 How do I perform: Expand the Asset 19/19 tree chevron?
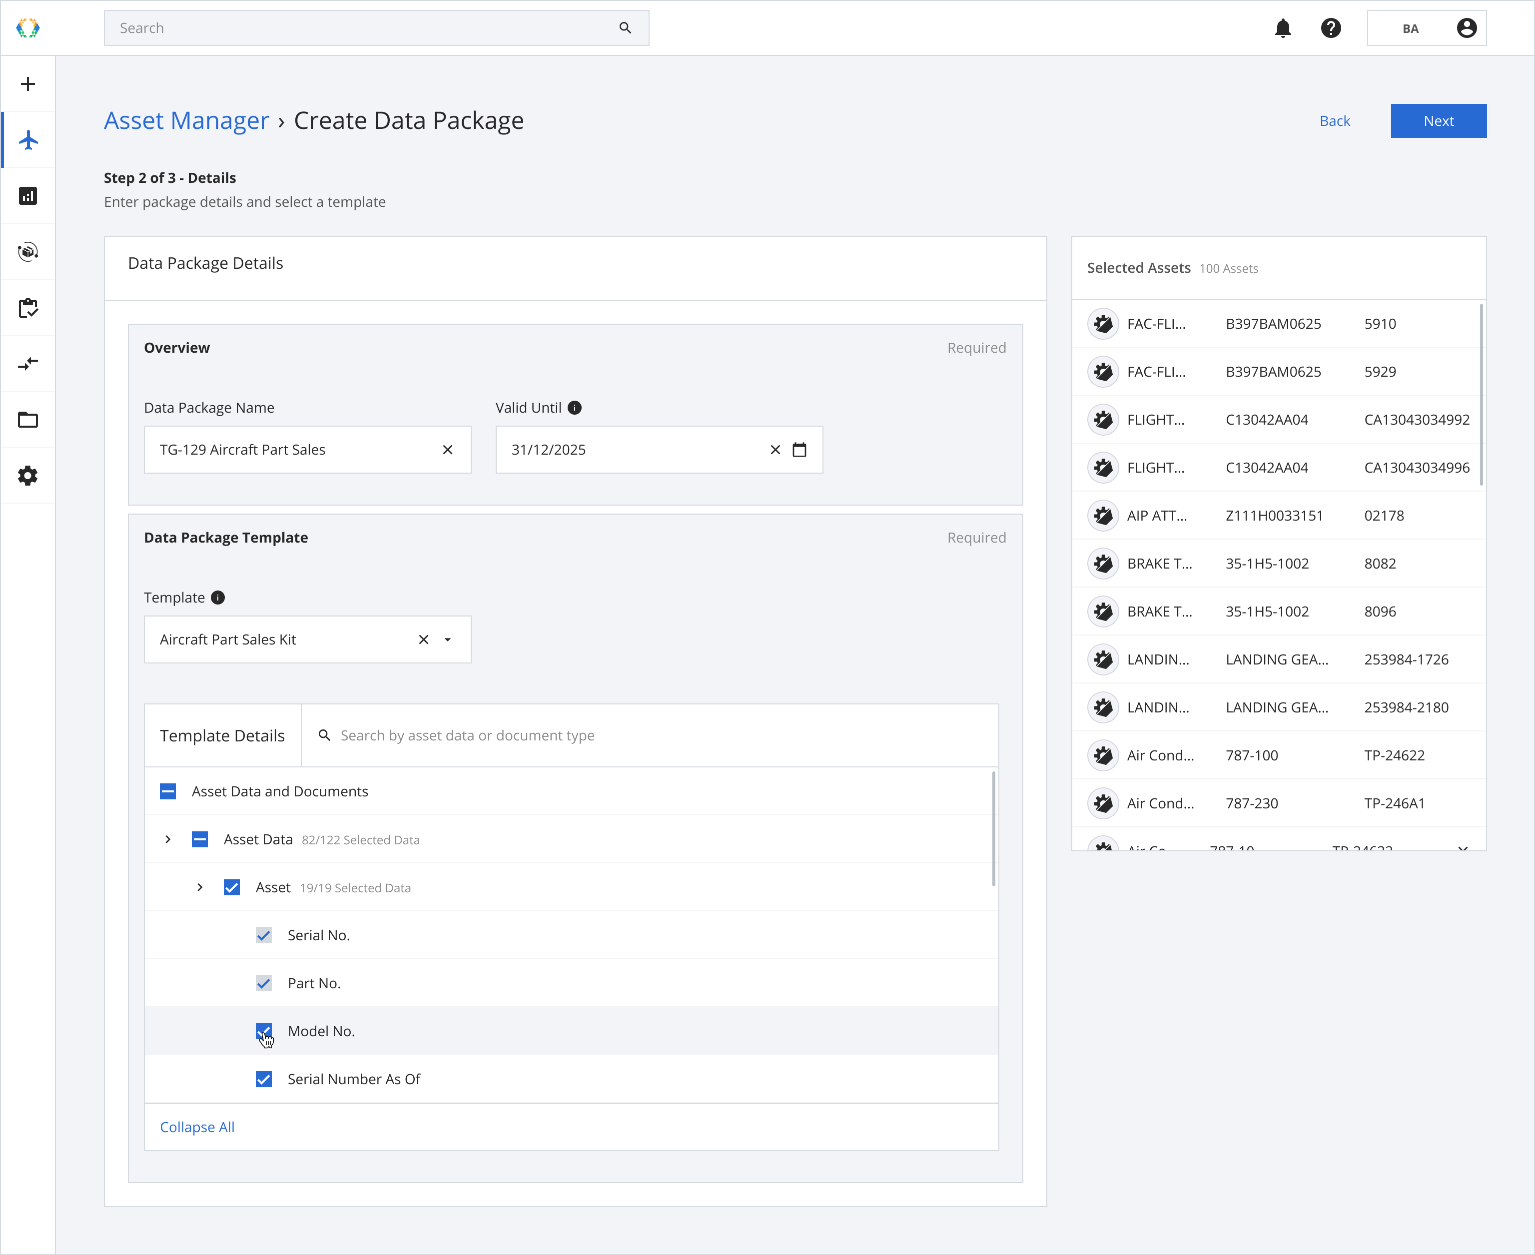(x=199, y=888)
